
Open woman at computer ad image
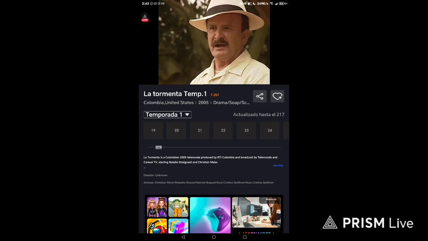tap(256, 212)
